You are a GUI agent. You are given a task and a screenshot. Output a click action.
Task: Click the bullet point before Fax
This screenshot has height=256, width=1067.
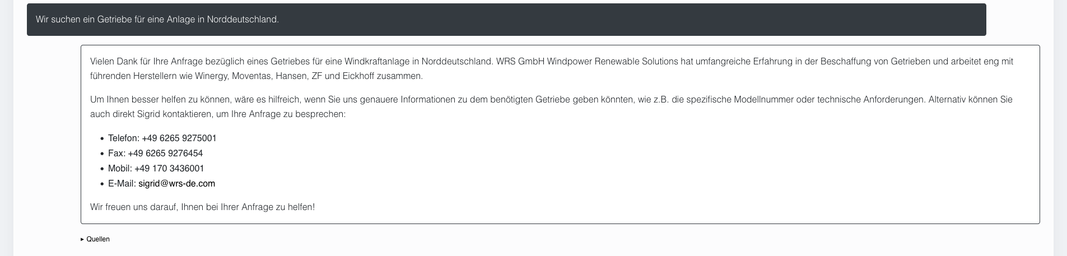[x=102, y=153]
